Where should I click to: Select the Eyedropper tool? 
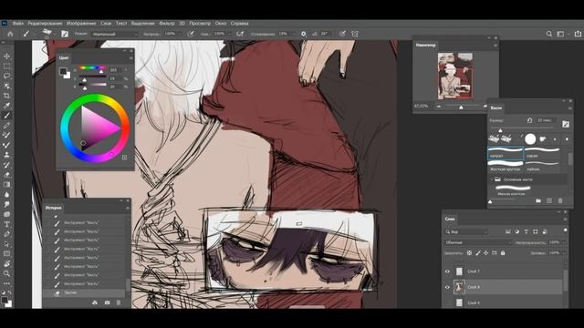6,106
